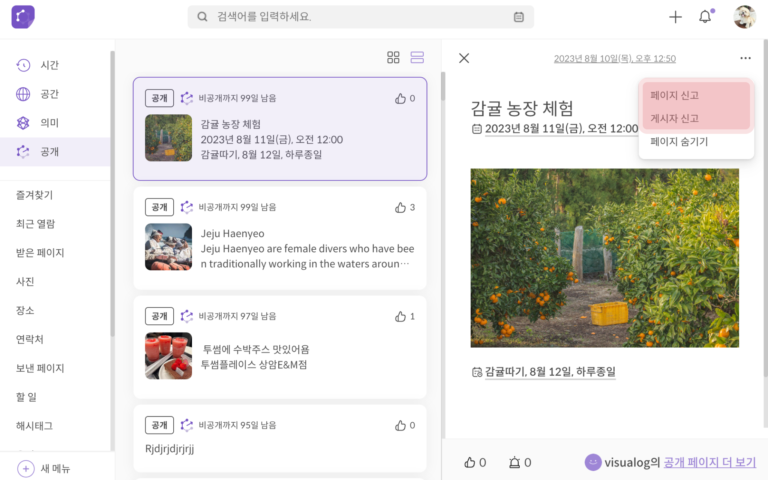768x480 pixels.
Task: Open 해시태그 in the sidebar
Action: coord(34,426)
